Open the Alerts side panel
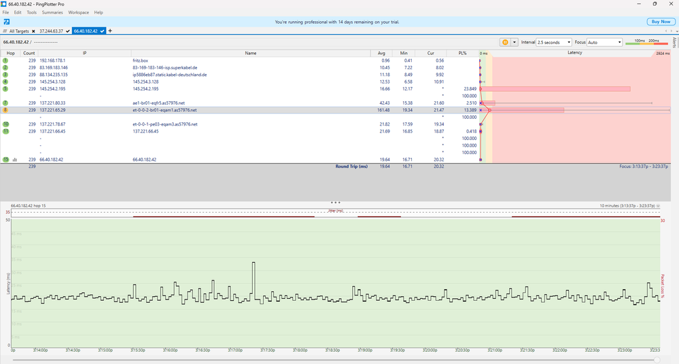 click(x=674, y=43)
